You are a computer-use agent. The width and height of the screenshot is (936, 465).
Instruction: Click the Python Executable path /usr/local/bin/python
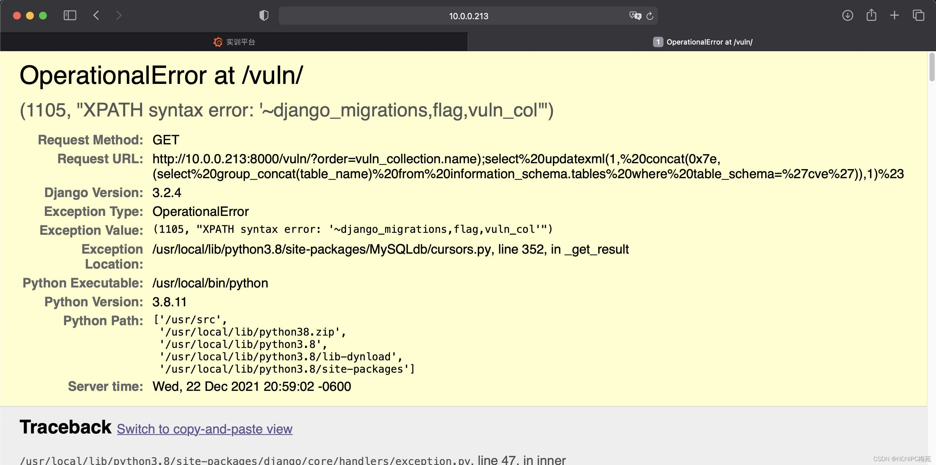[210, 283]
